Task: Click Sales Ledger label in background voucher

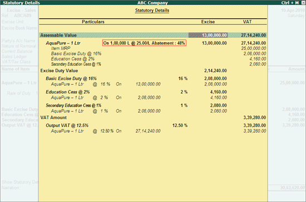Action: pos(14,57)
